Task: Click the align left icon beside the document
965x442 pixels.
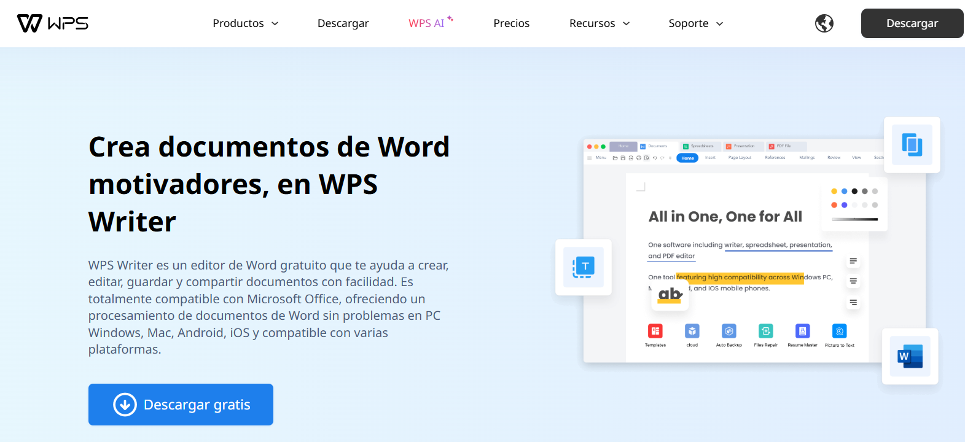Action: (853, 262)
